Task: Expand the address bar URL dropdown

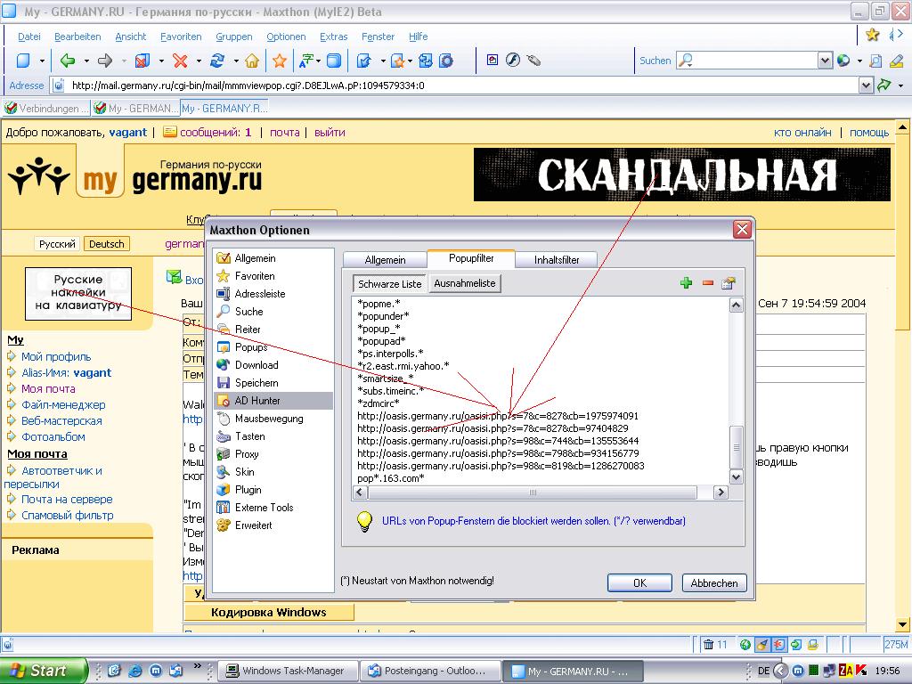Action: click(x=866, y=85)
